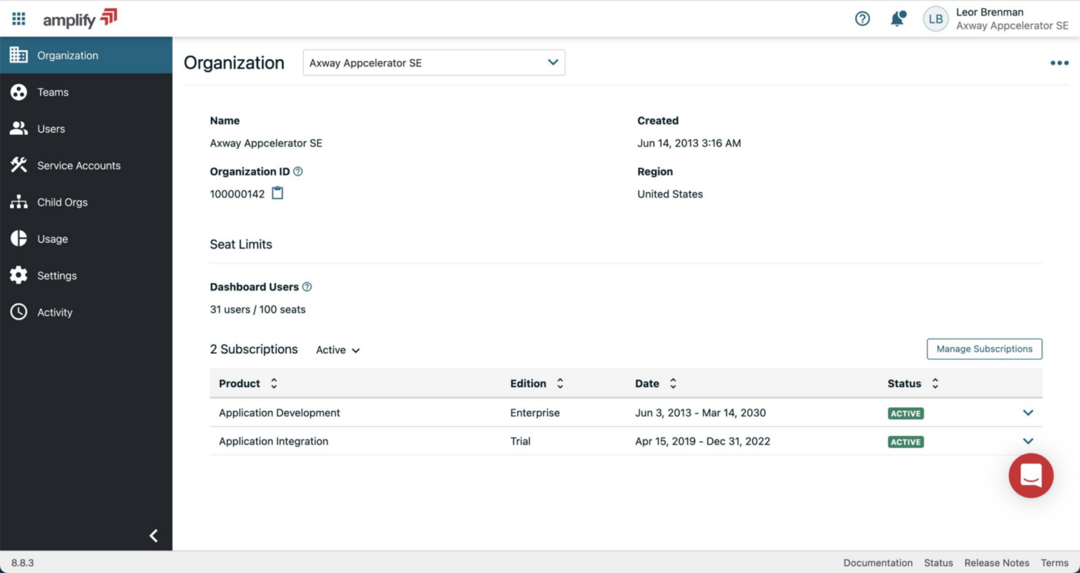Sort subscriptions by Date column
Screen dimensions: 1080x573
pyautogui.click(x=673, y=383)
